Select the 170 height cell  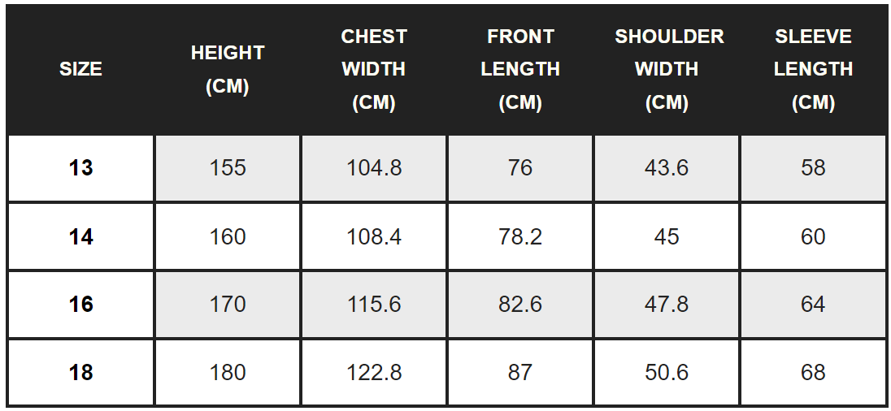point(228,304)
